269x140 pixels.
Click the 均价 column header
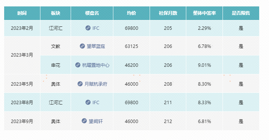click(131, 13)
